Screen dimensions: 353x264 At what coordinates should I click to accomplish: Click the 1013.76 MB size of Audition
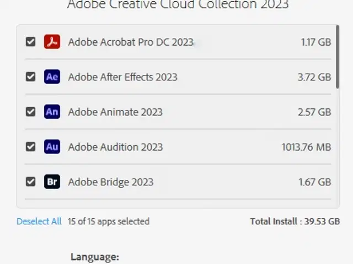coord(307,147)
